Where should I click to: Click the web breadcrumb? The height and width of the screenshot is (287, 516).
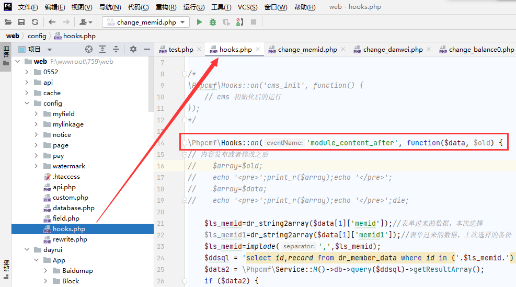[x=13, y=36]
